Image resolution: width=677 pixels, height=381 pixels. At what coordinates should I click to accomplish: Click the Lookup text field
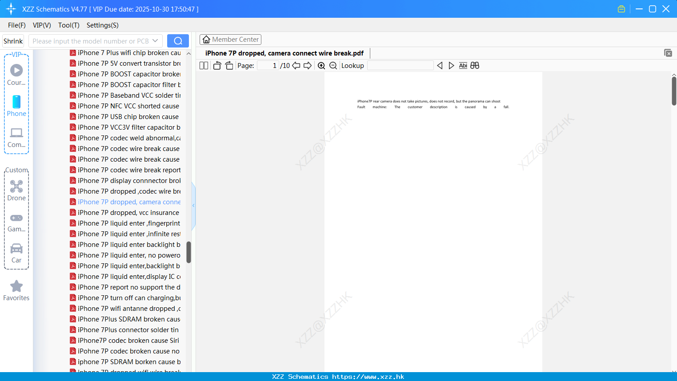(400, 66)
